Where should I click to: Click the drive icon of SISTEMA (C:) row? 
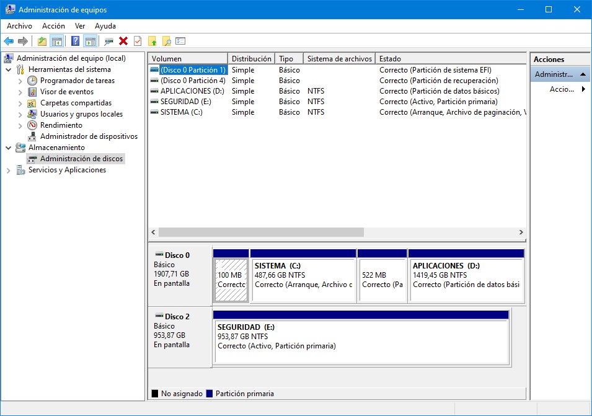point(154,112)
